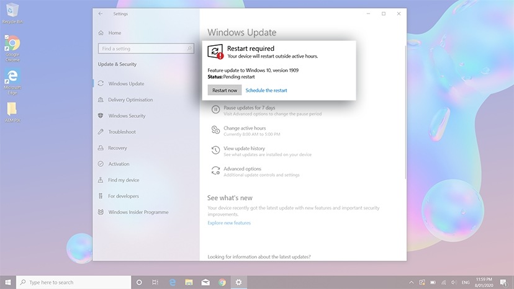Click the Find a setting search box
This screenshot has height=289, width=514.
(146, 48)
